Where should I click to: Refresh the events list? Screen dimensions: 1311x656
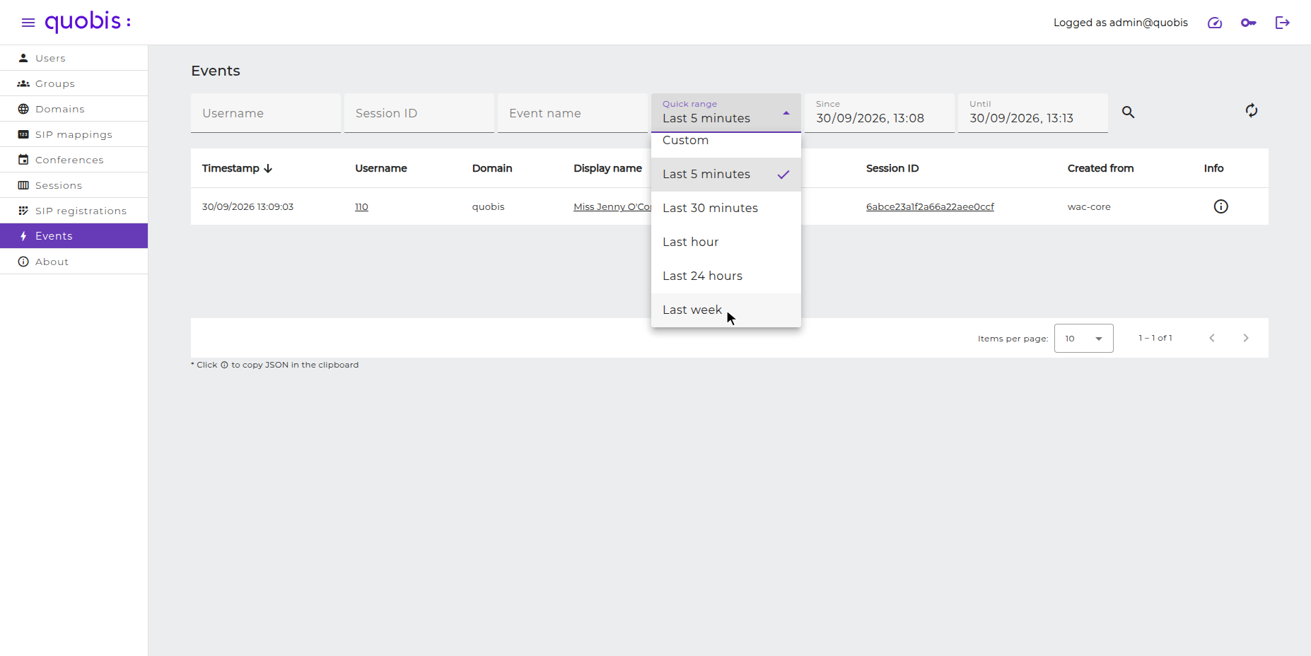click(1252, 110)
